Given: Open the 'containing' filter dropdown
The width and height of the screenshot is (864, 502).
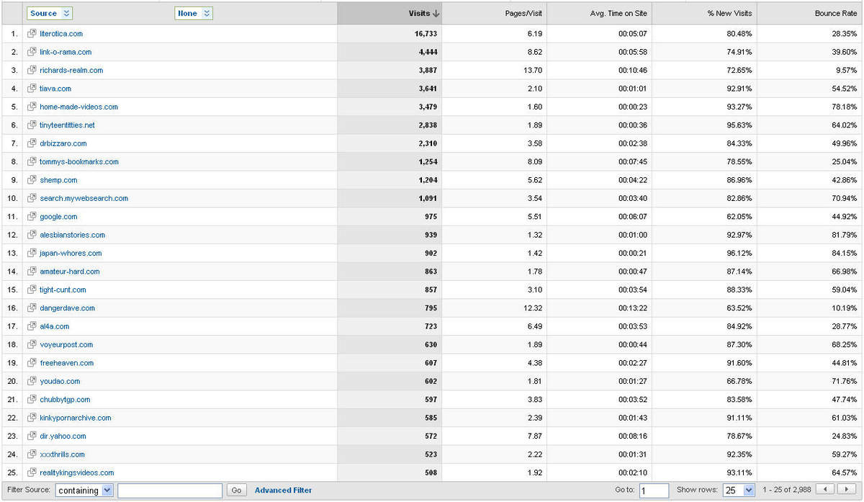Looking at the screenshot, I should click(x=84, y=490).
